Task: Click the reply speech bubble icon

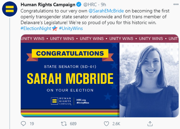Action: [23, 124]
